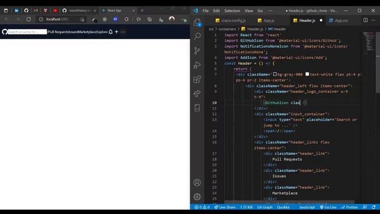This screenshot has height=214, width=380.
Task: Open the Explorer view in VS Code
Action: [197, 23]
